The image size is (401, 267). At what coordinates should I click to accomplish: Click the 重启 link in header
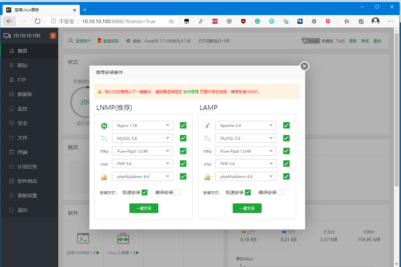coord(377,41)
